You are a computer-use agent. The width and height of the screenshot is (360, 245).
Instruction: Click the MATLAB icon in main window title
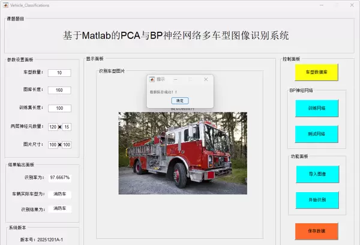(x=6, y=5)
